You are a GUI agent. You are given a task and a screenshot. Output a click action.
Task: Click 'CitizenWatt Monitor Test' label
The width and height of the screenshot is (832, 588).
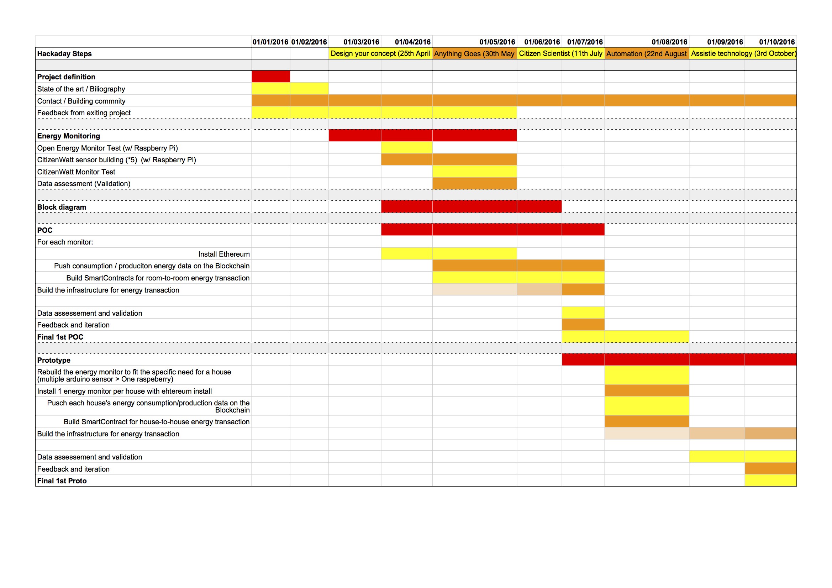[x=76, y=172]
